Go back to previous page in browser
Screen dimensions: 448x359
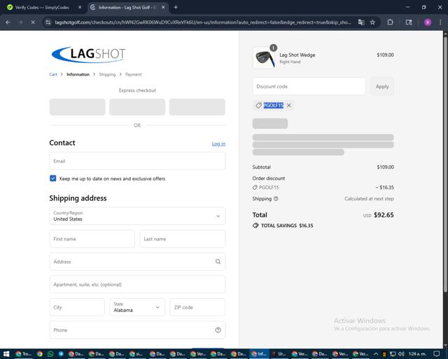[8, 22]
